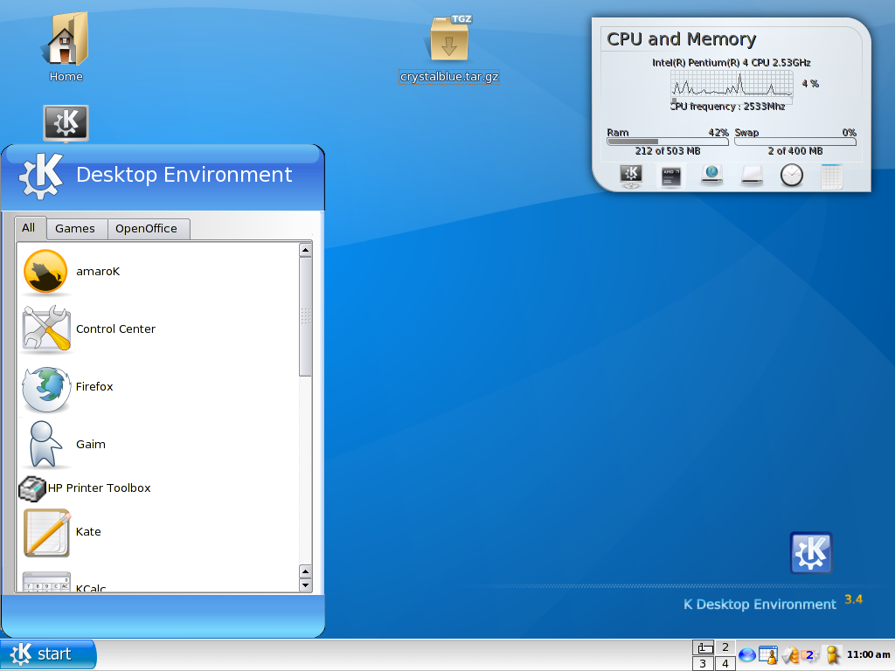Click the 11:00 am taskbar clock

868,654
